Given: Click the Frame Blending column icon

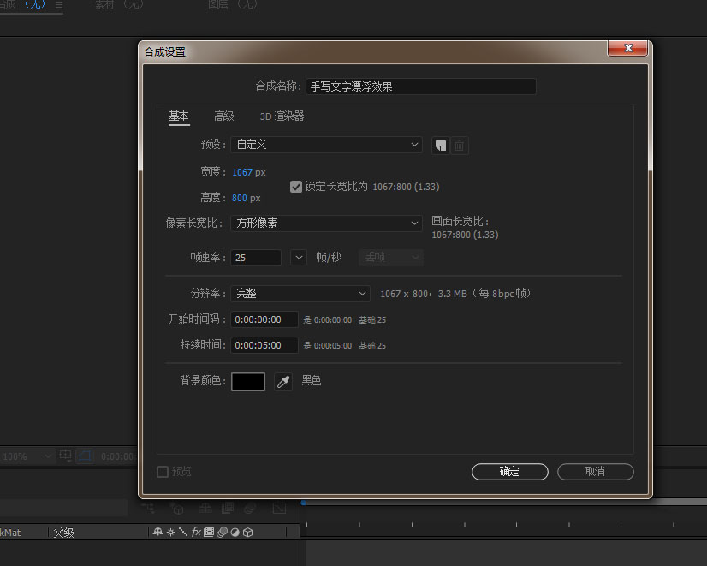Looking at the screenshot, I should click(209, 532).
